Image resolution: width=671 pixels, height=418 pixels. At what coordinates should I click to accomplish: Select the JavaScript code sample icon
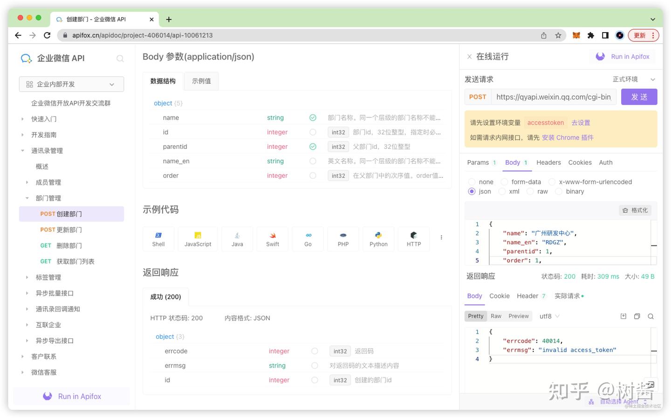(198, 239)
